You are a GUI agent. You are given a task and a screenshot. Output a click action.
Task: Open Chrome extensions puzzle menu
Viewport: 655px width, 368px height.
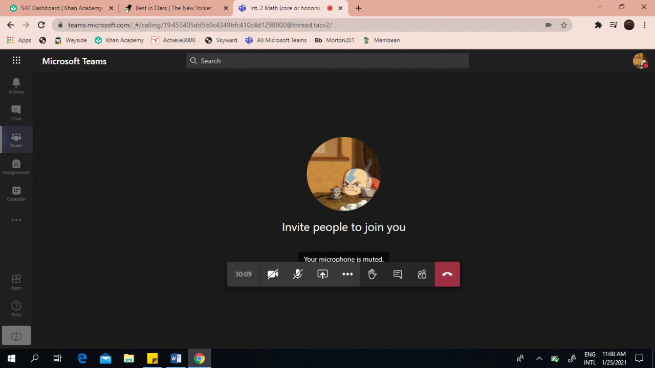click(598, 25)
